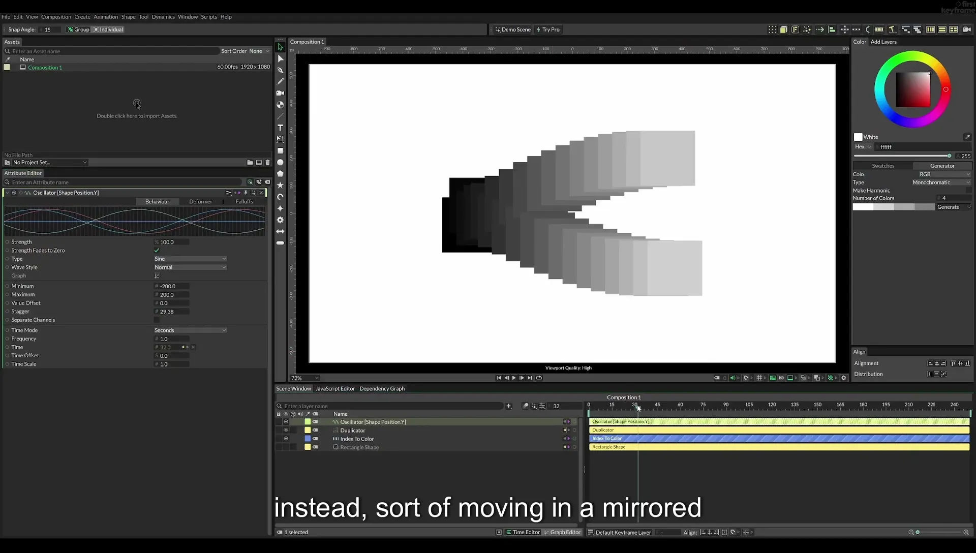The width and height of the screenshot is (976, 553).
Task: Open the Wave Style dropdown
Action: (x=190, y=267)
